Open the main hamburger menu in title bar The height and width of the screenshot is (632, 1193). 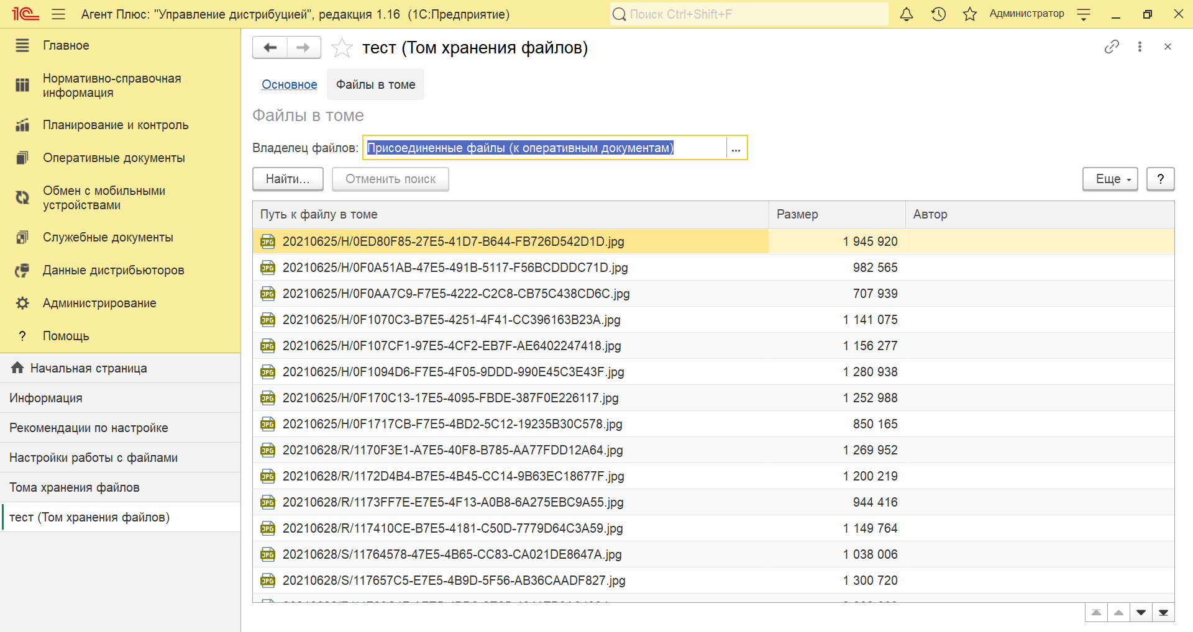tap(58, 14)
